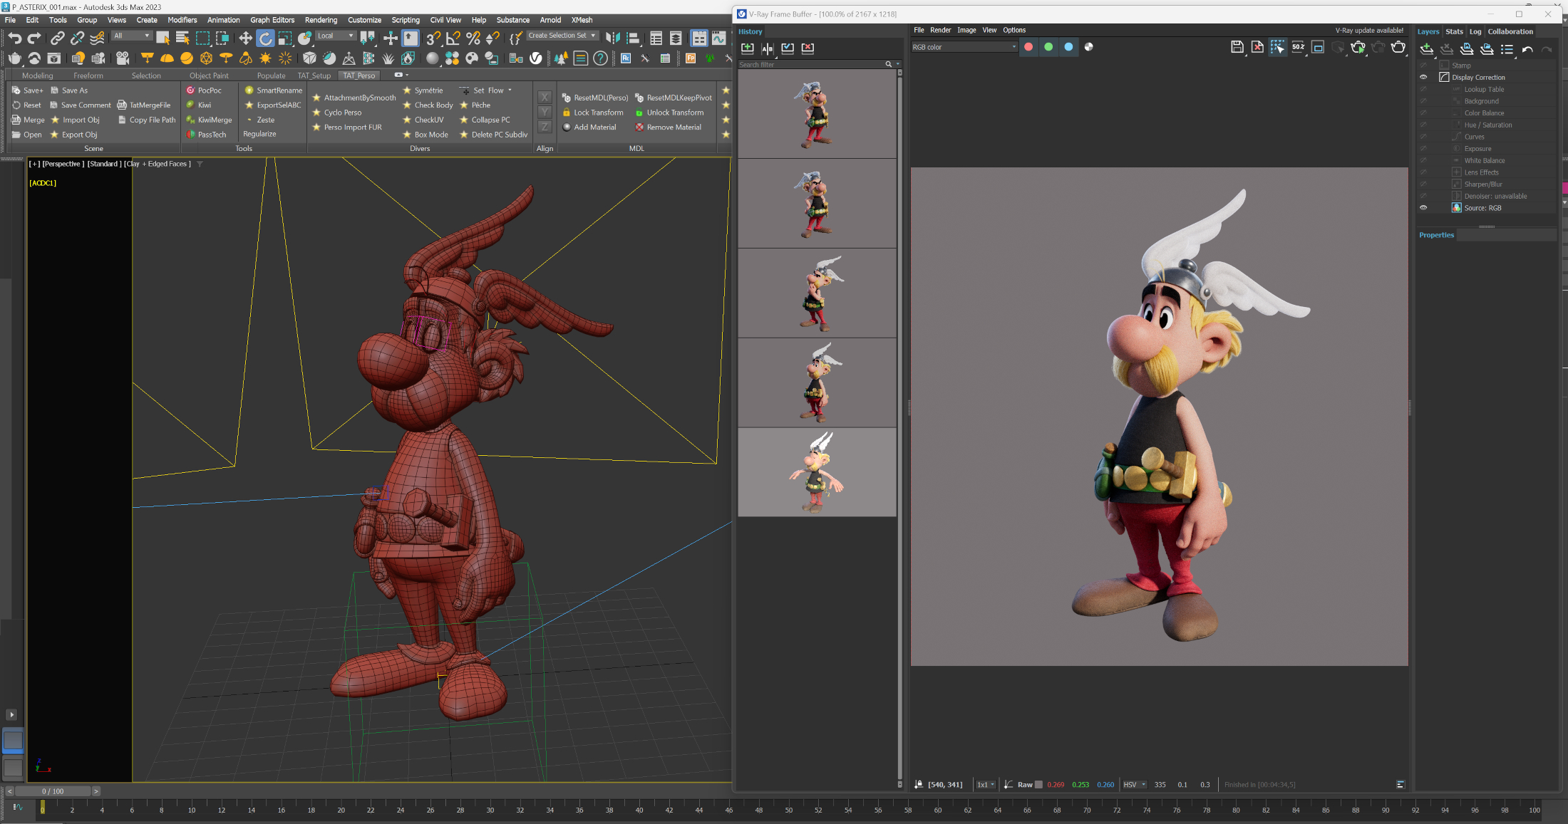This screenshot has width=1568, height=824.
Task: Select the Mirror tool in the main toolbar
Action: point(613,38)
